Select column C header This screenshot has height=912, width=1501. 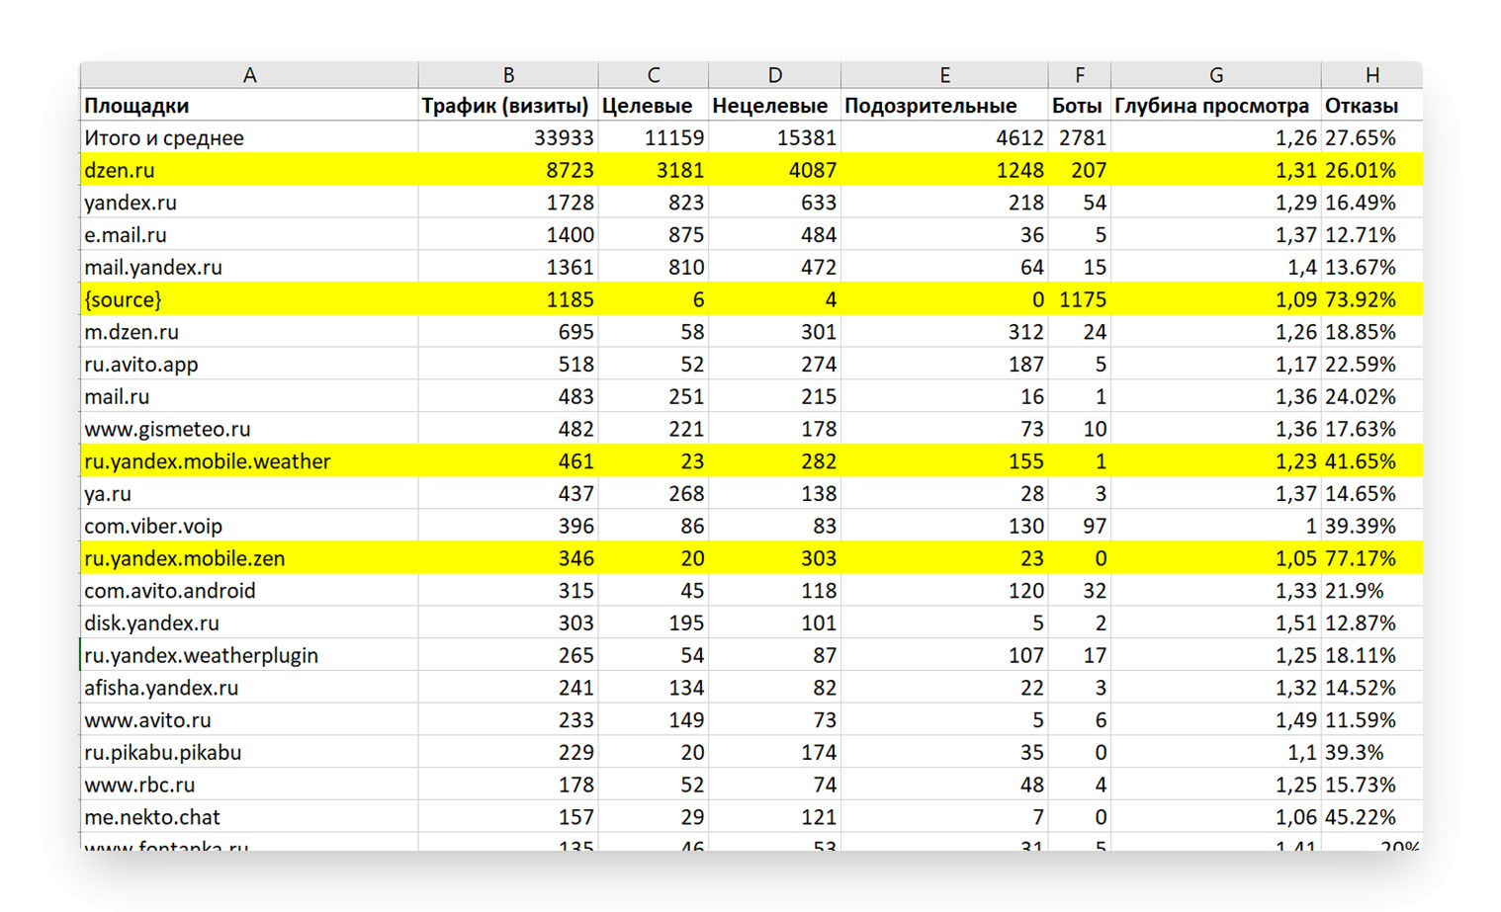[x=654, y=75]
